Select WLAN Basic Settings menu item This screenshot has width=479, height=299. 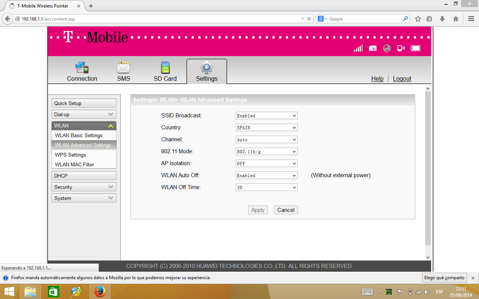79,135
